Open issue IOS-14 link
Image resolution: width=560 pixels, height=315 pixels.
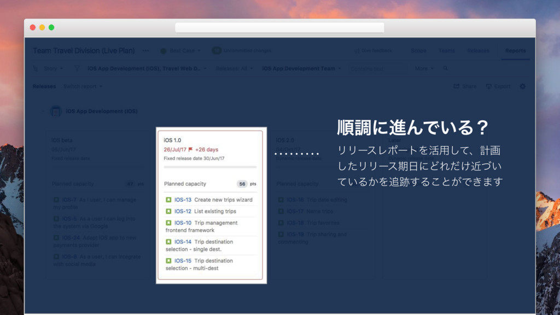pyautogui.click(x=183, y=241)
